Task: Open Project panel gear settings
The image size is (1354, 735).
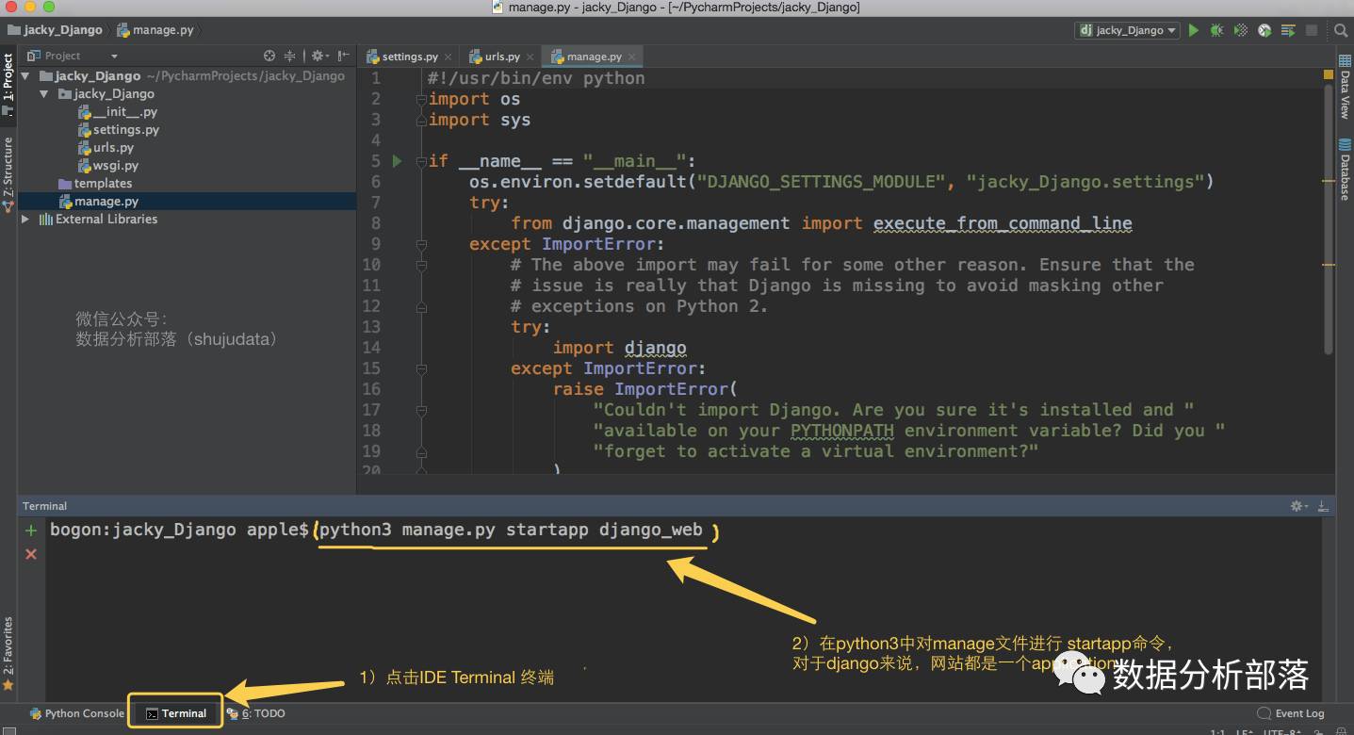Action: [318, 56]
